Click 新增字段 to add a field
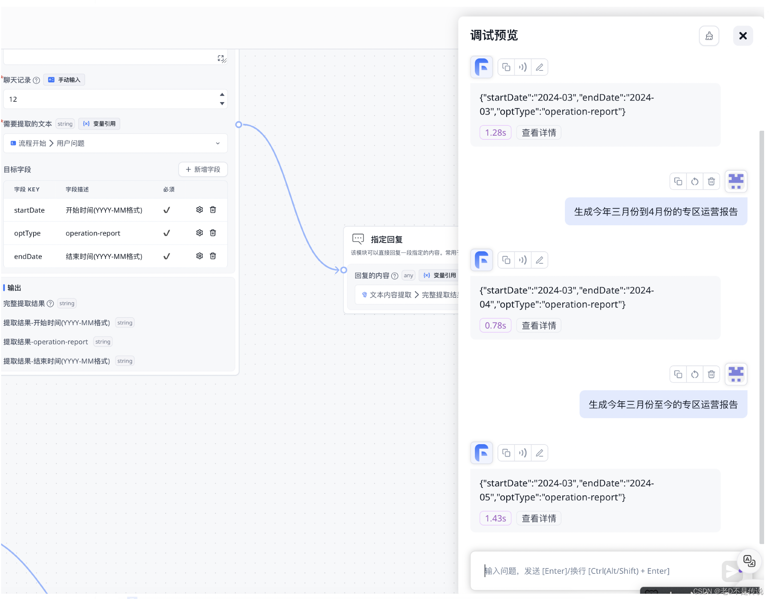 203,170
